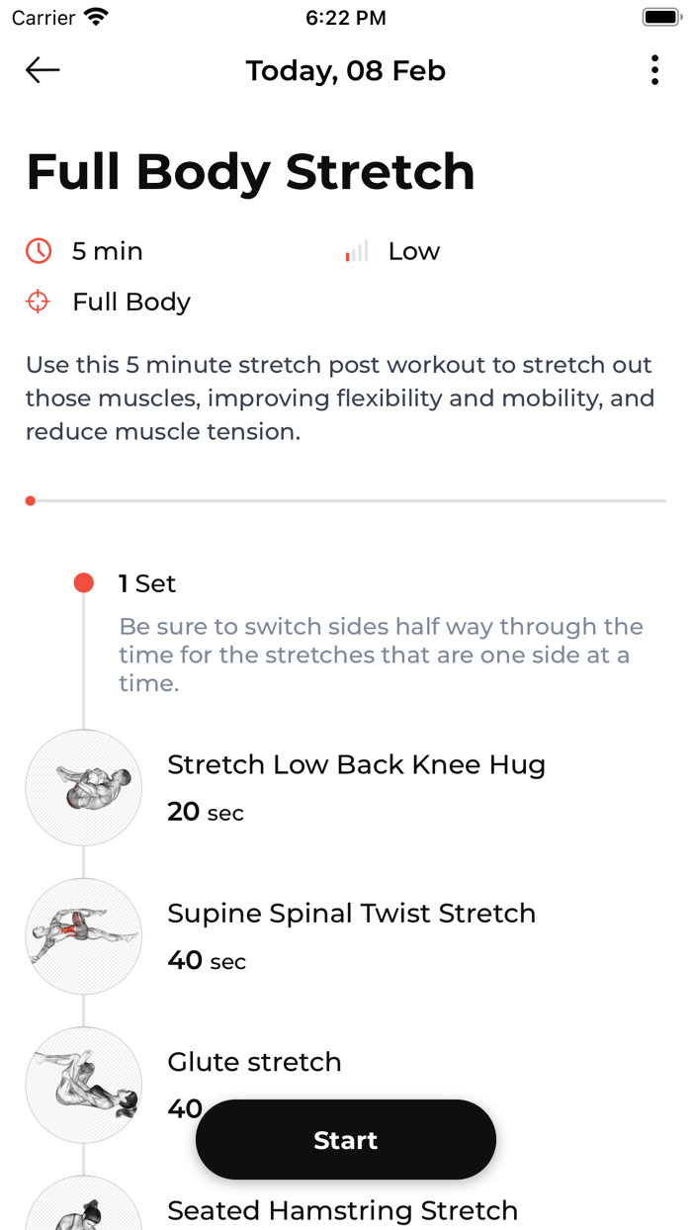Tap the back arrow to return

click(x=42, y=70)
